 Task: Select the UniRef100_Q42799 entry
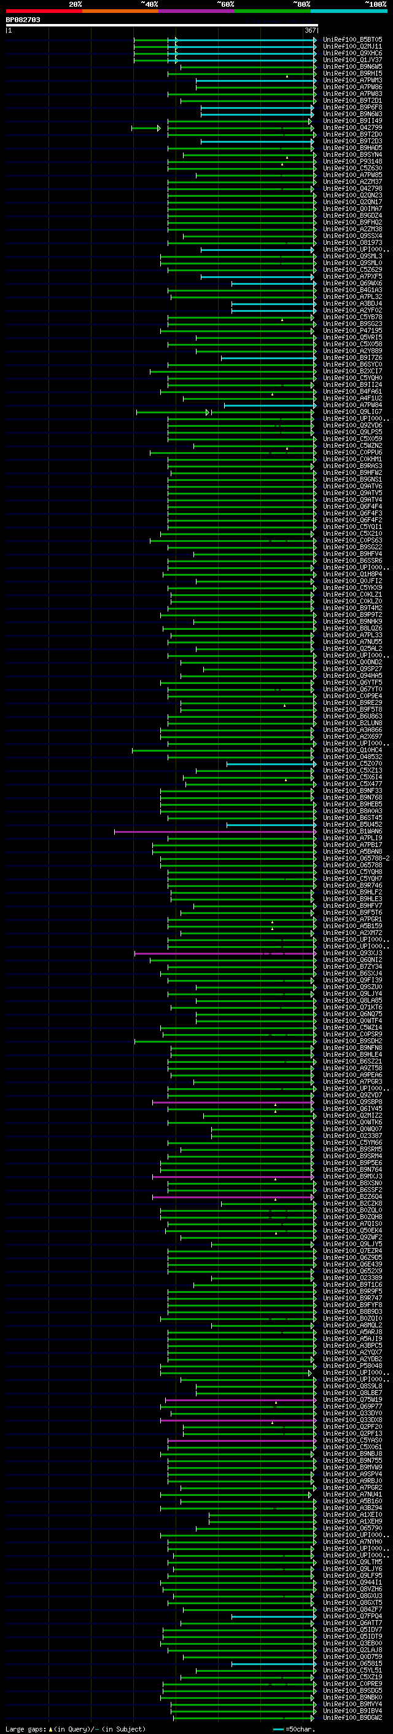coord(352,128)
